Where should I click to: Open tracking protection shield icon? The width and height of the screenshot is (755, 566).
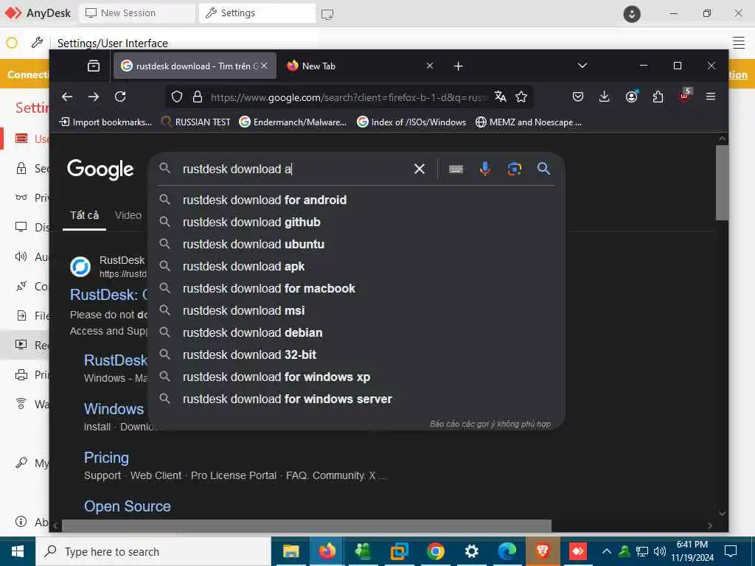177,97
